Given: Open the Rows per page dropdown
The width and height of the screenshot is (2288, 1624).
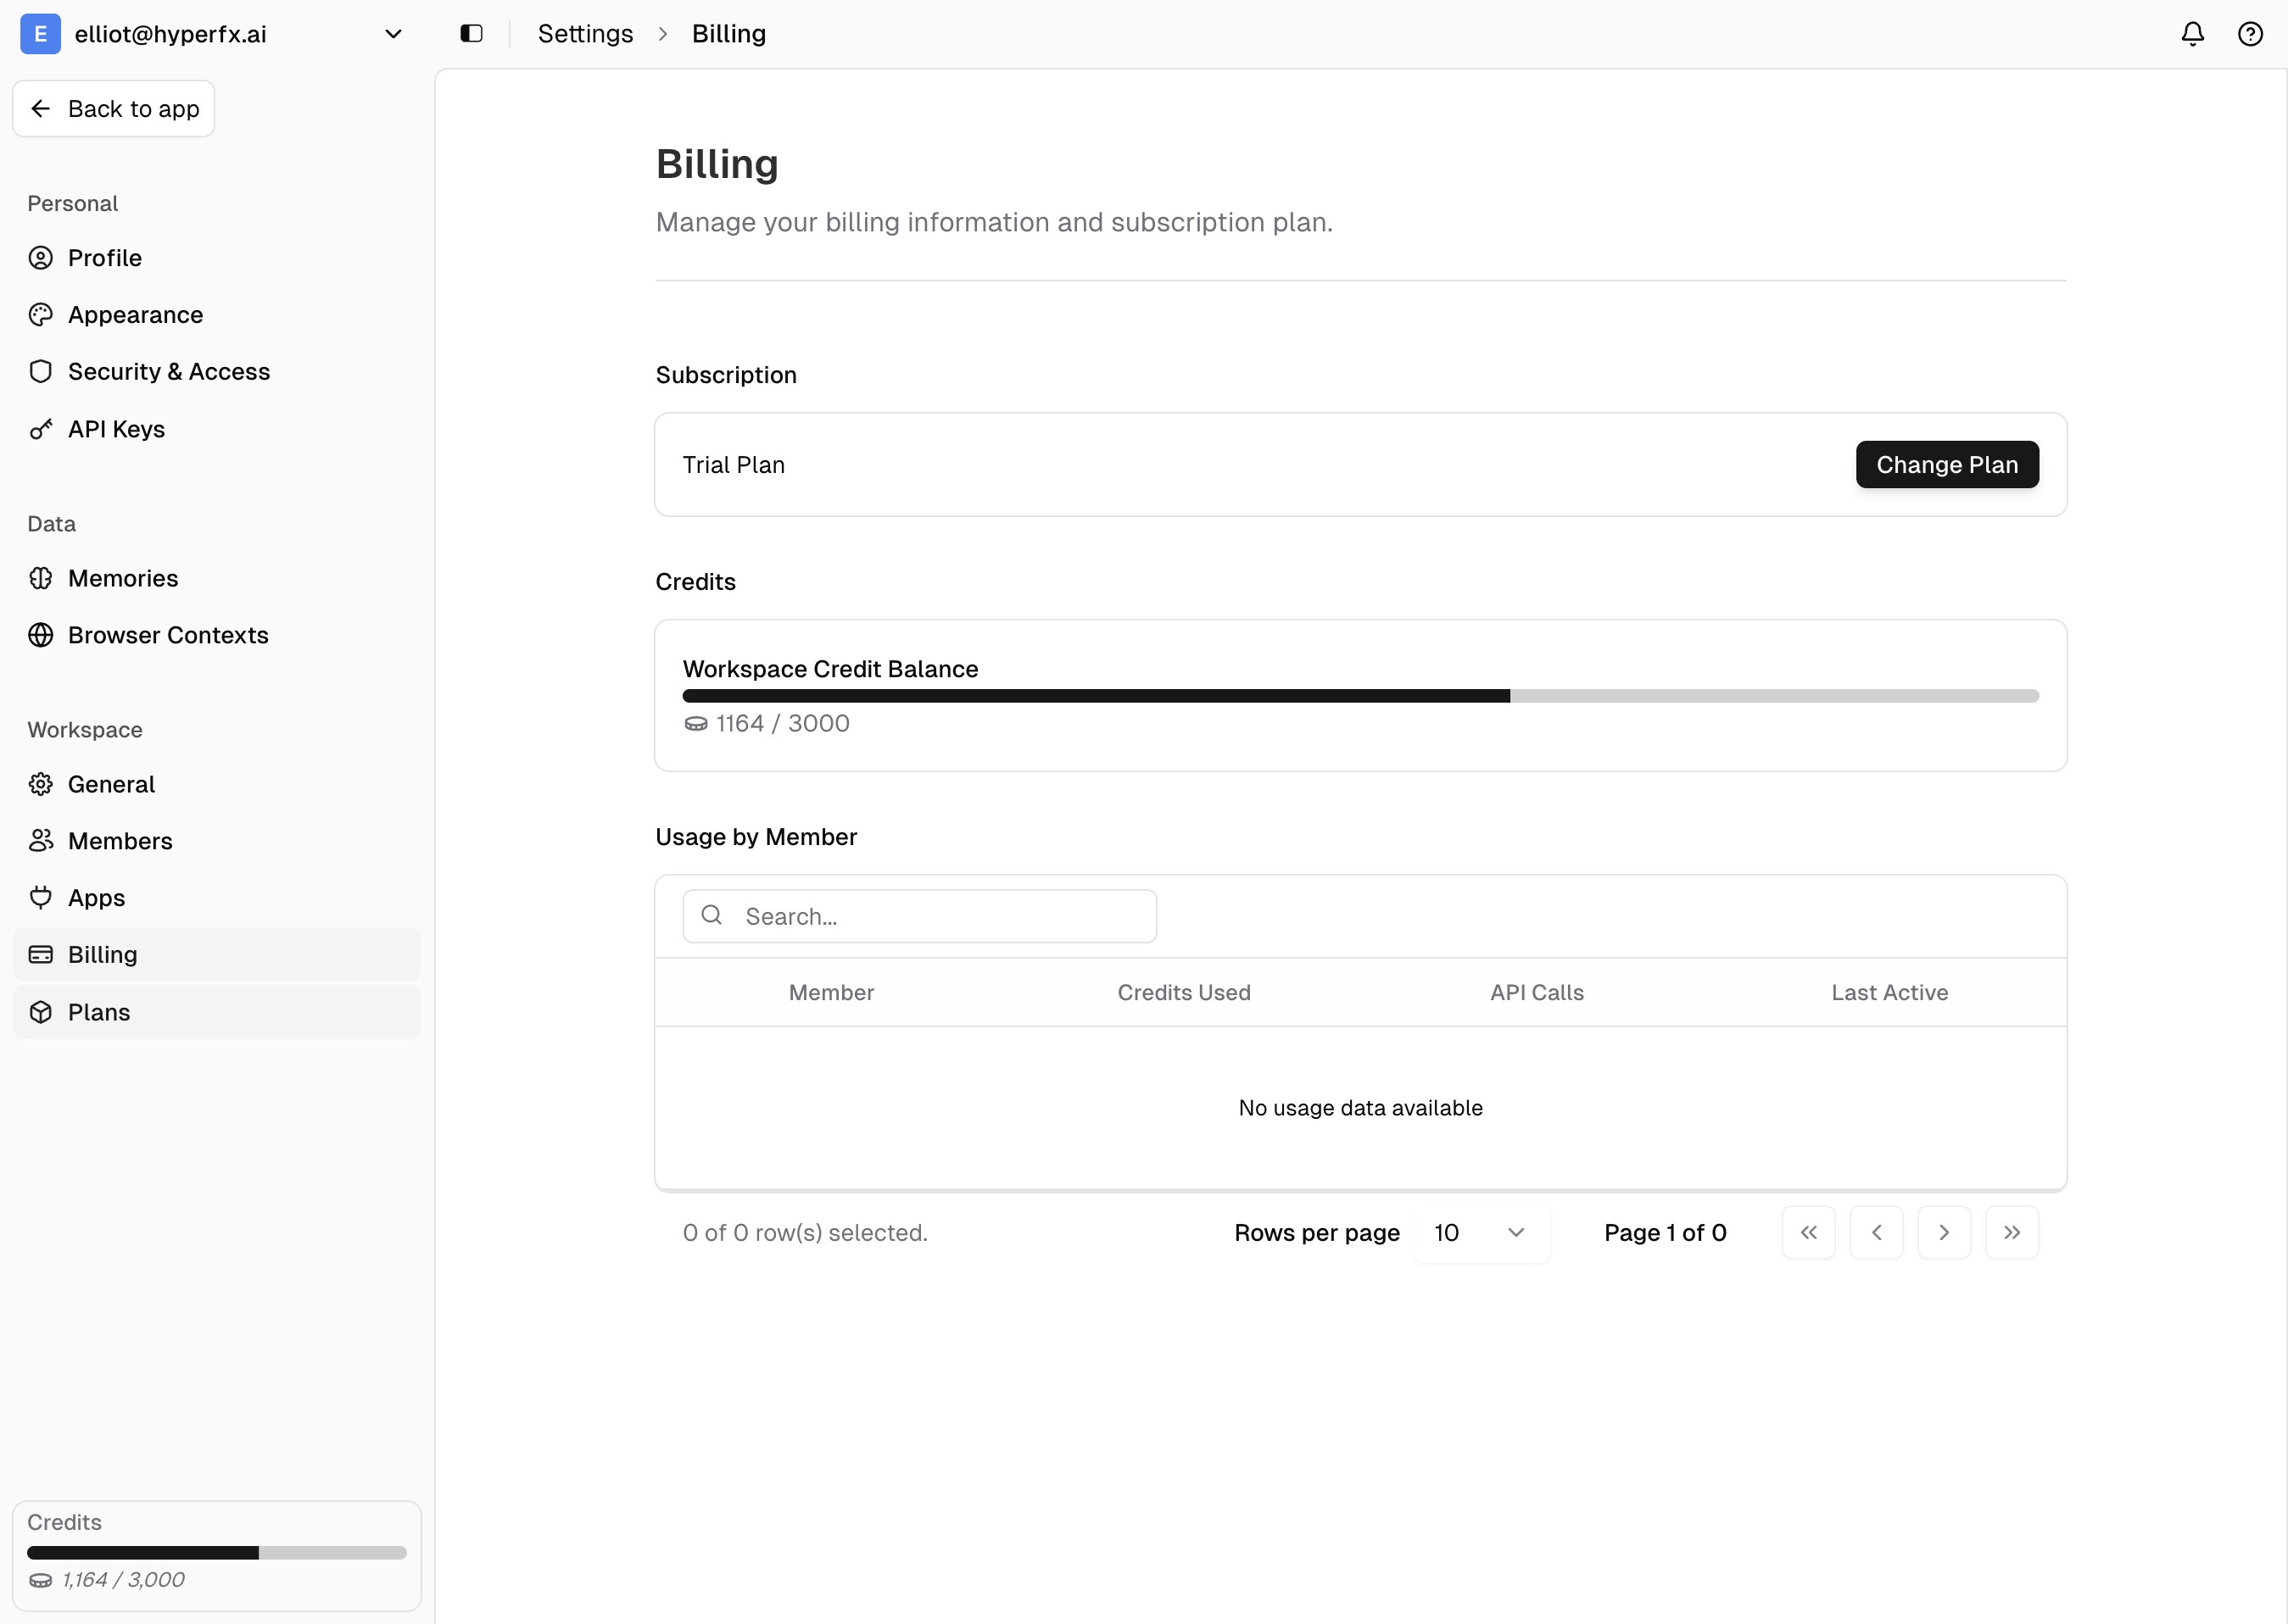Looking at the screenshot, I should coord(1481,1232).
